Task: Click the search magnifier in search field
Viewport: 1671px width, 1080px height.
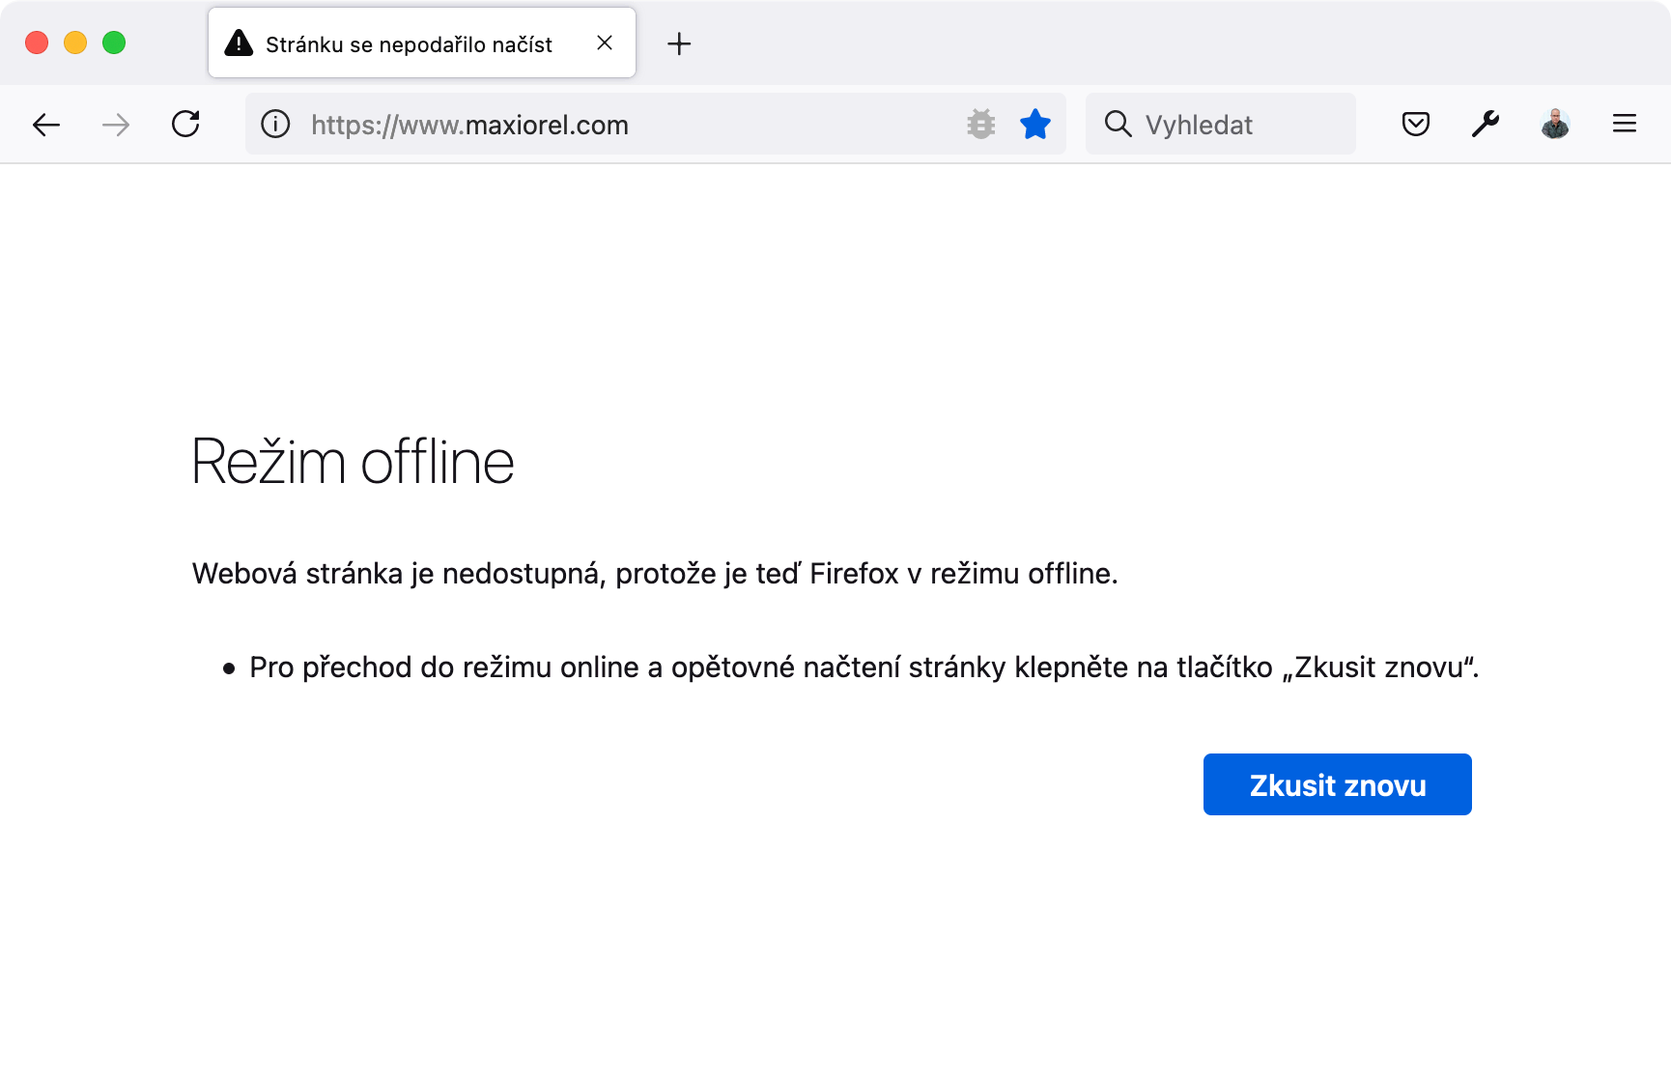Action: [1118, 124]
